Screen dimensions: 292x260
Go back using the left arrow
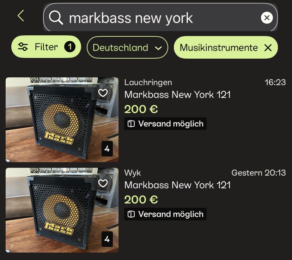(x=21, y=16)
